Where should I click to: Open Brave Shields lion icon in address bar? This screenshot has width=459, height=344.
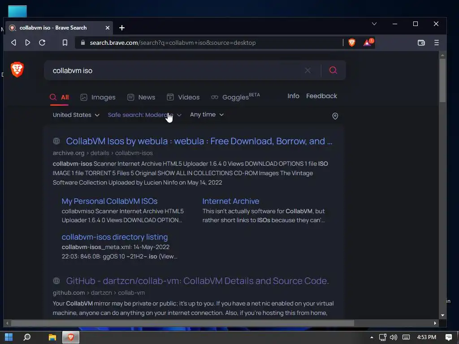point(352,43)
